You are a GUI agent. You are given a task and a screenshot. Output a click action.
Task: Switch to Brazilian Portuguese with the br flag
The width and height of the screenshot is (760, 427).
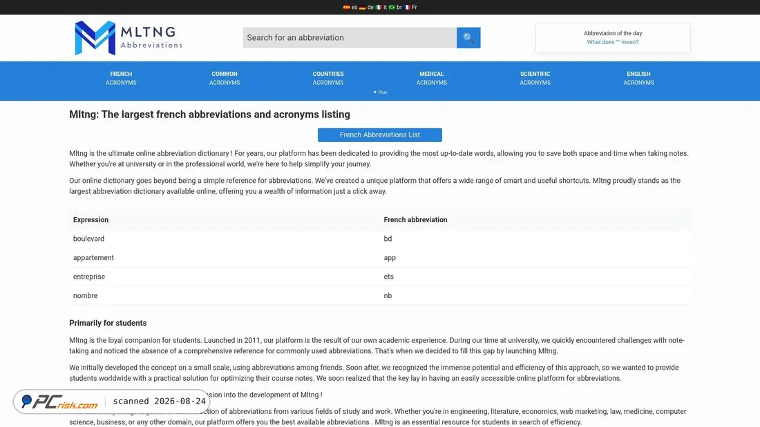(395, 8)
